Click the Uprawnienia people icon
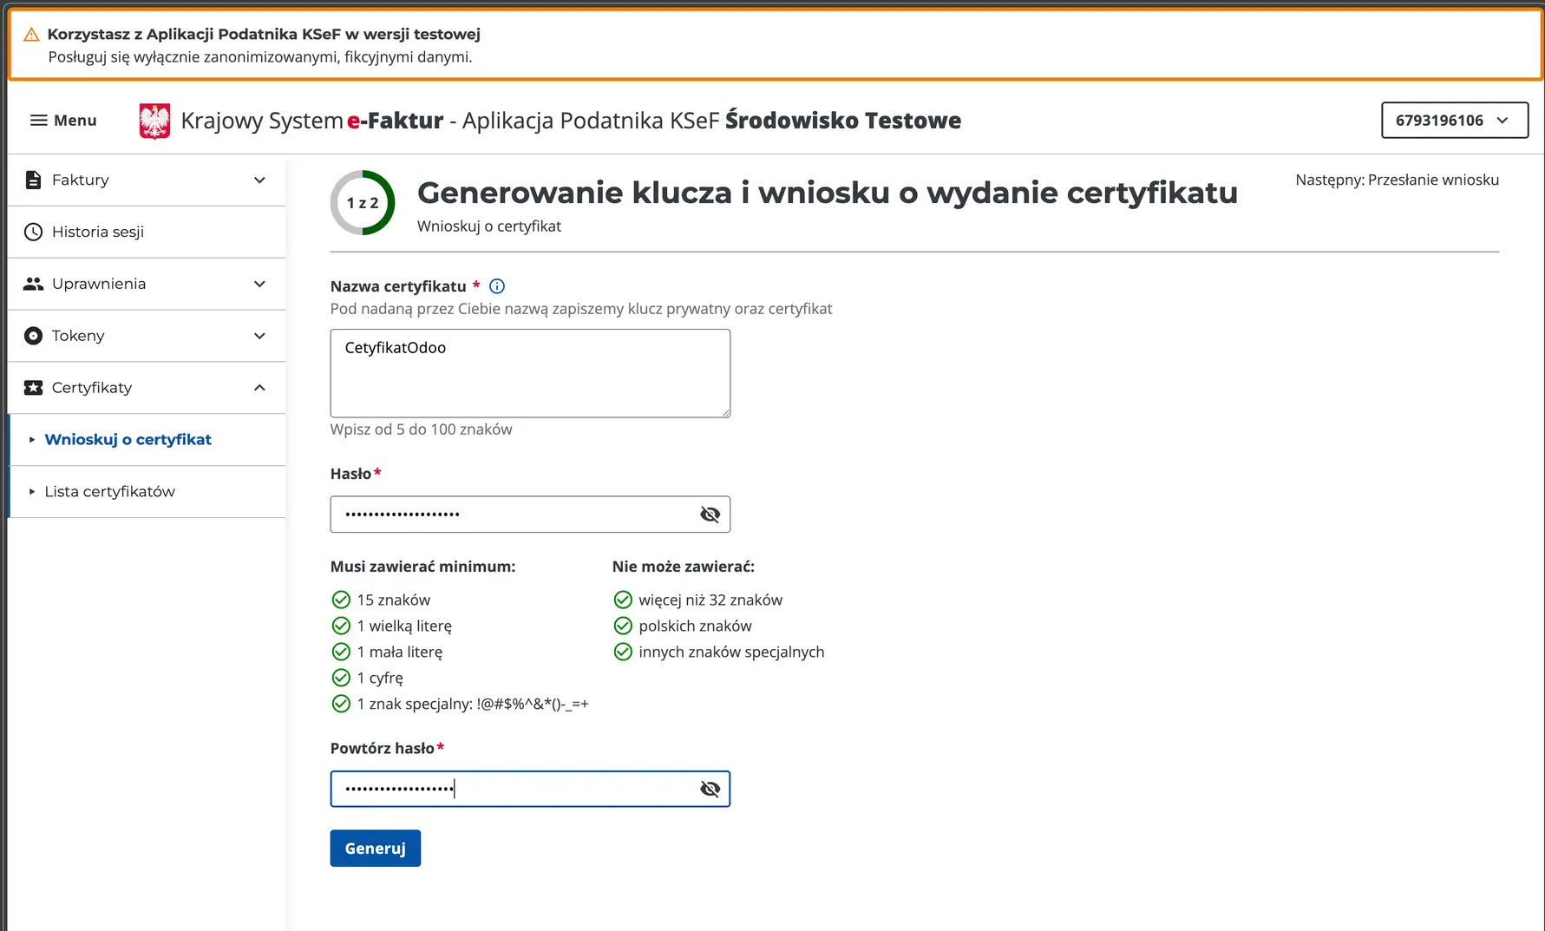This screenshot has width=1545, height=931. 33,284
